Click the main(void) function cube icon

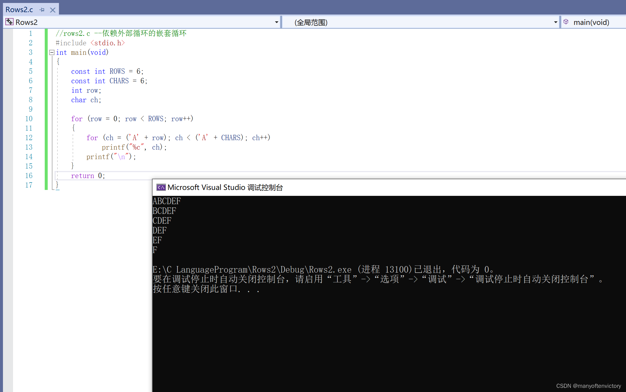tap(566, 22)
